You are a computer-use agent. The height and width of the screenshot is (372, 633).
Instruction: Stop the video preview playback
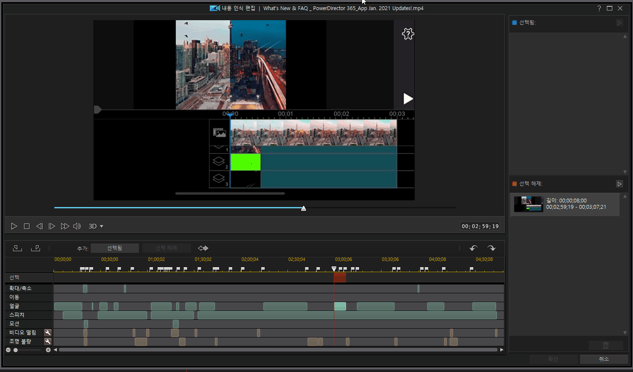[27, 226]
